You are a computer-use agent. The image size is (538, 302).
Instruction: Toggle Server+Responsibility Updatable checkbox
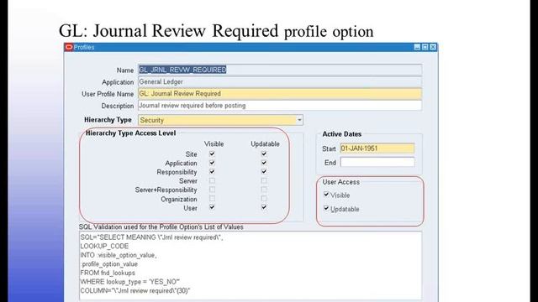(x=264, y=190)
